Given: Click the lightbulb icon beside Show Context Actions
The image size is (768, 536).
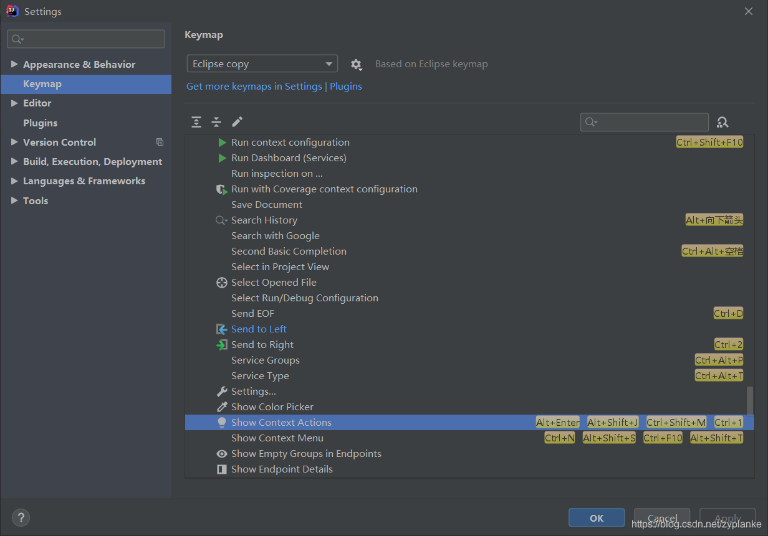Looking at the screenshot, I should pyautogui.click(x=222, y=422).
